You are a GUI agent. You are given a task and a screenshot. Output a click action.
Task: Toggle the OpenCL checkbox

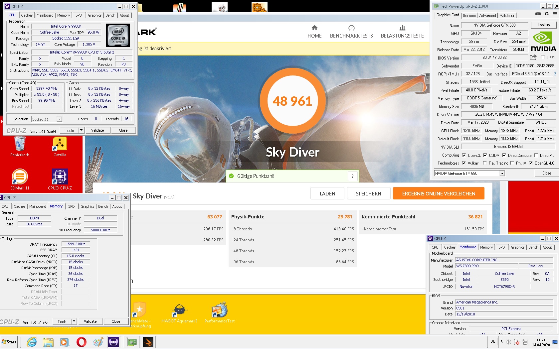point(464,155)
